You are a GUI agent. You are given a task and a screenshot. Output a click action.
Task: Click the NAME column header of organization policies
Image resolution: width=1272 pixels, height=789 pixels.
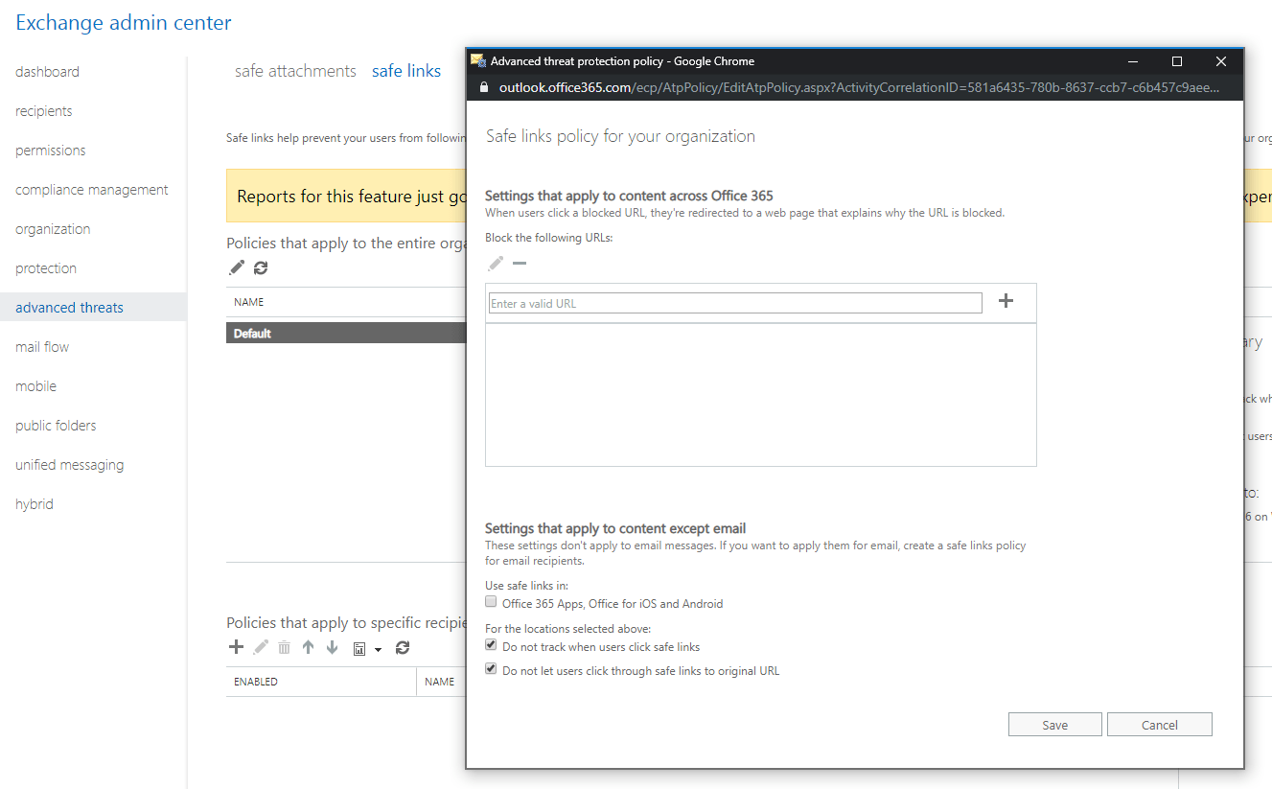click(x=249, y=302)
